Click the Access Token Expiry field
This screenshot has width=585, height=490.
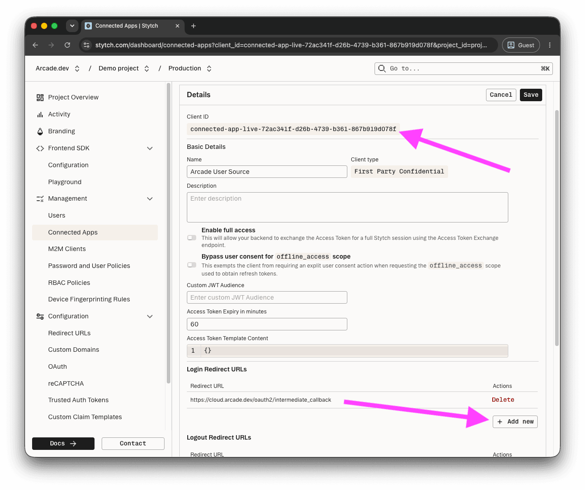point(267,324)
